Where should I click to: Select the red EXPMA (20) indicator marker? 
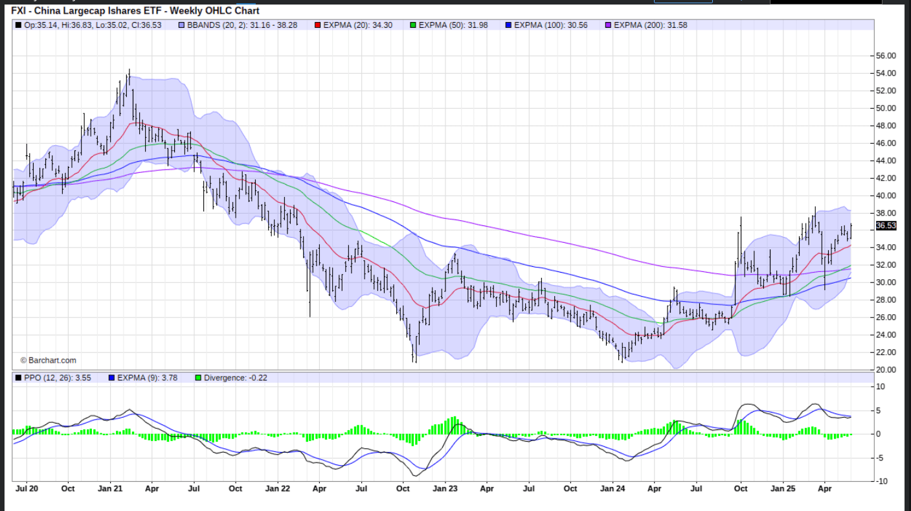coord(317,24)
